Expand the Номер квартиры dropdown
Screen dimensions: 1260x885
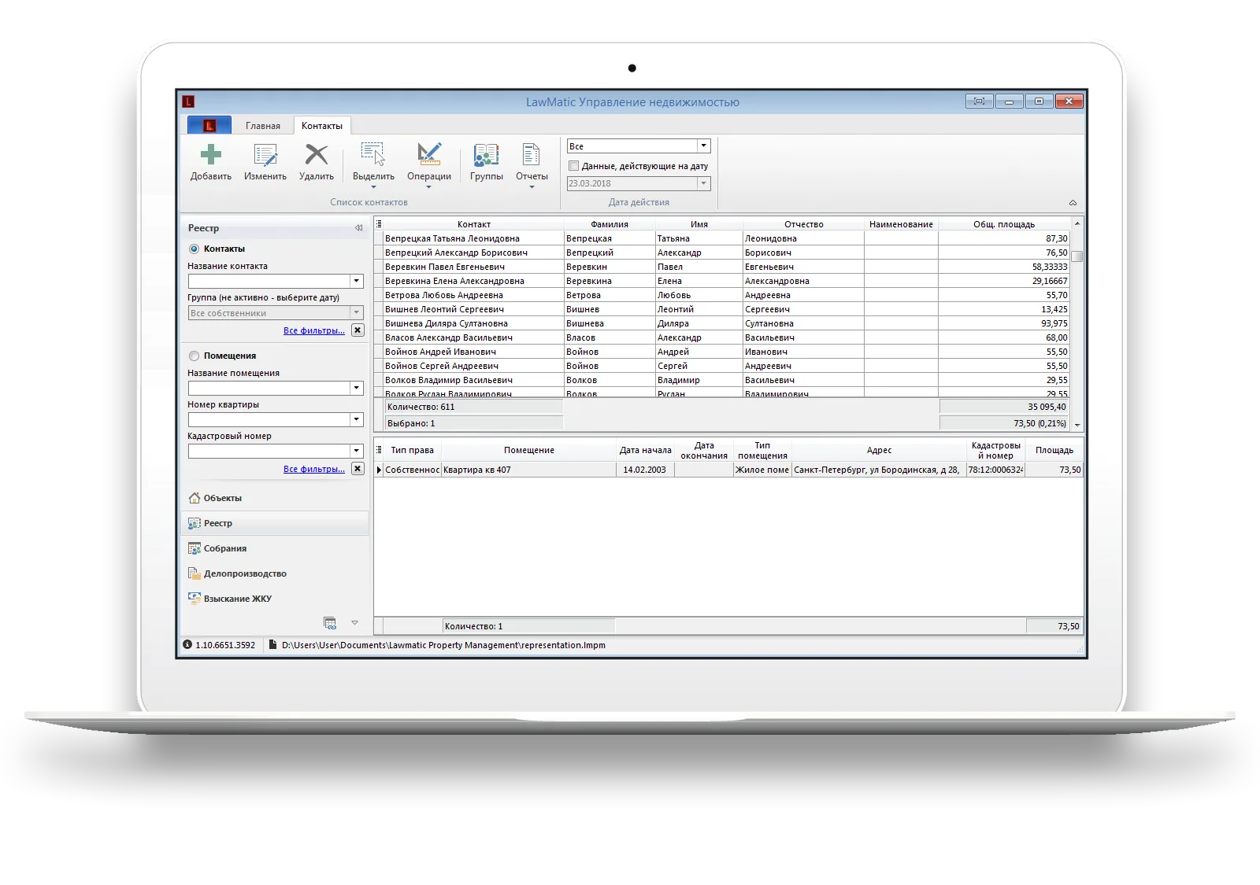pos(357,419)
